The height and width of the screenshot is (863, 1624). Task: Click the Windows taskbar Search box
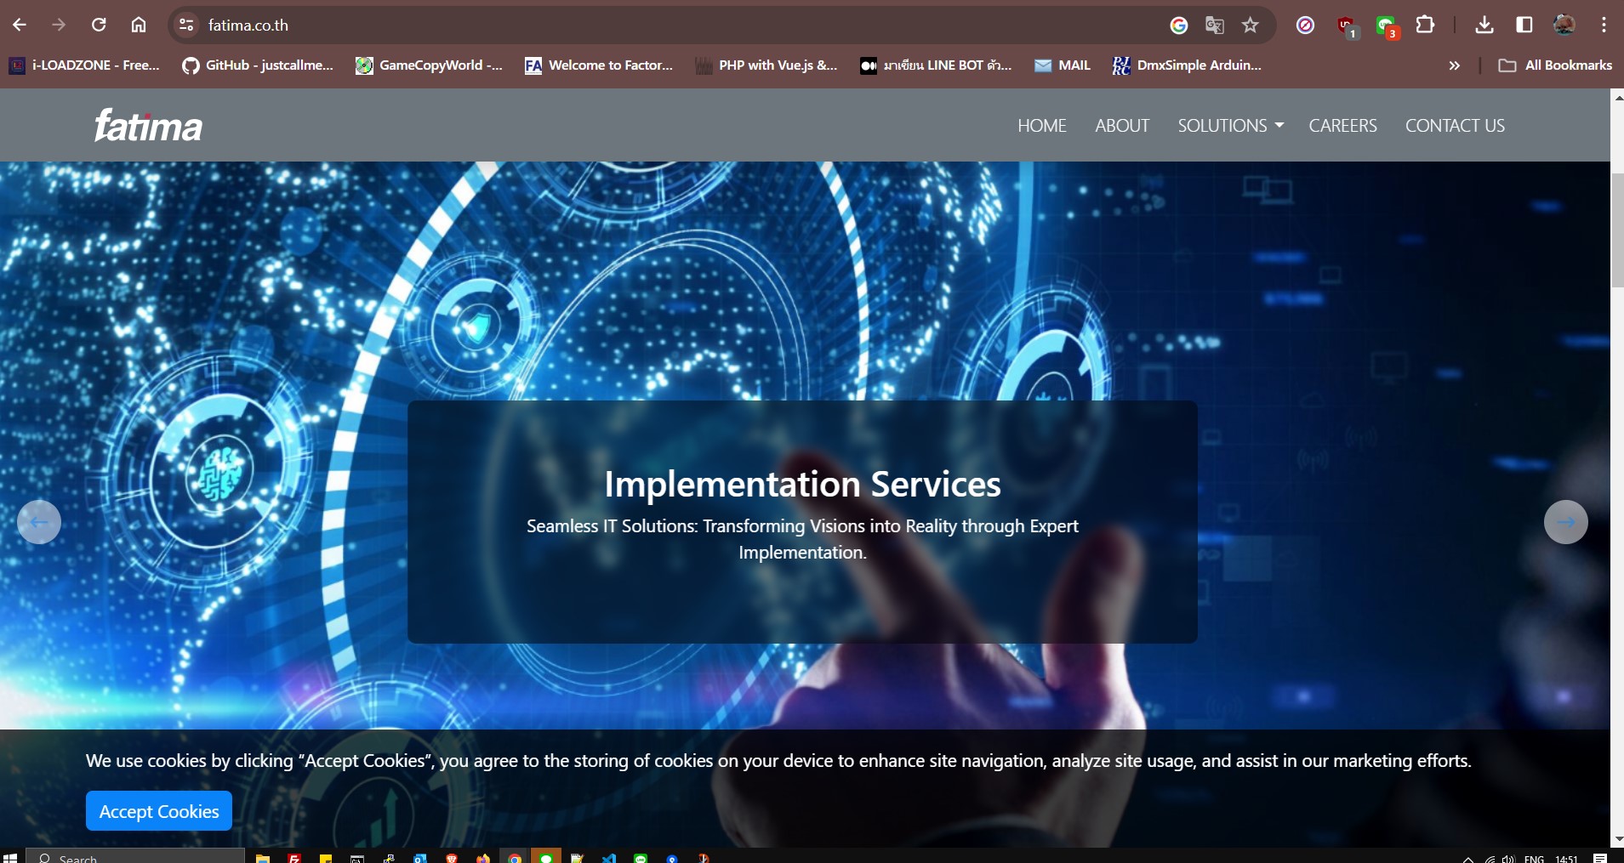click(x=136, y=857)
